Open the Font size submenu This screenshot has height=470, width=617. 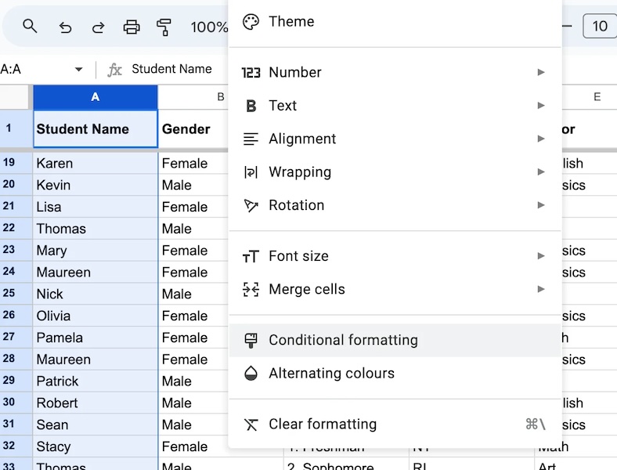click(x=395, y=256)
